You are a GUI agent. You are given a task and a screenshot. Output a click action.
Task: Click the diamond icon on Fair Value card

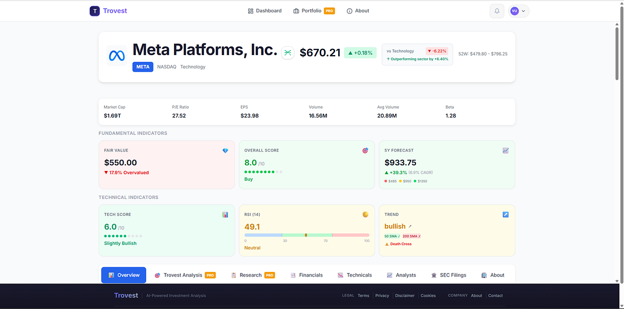point(225,150)
